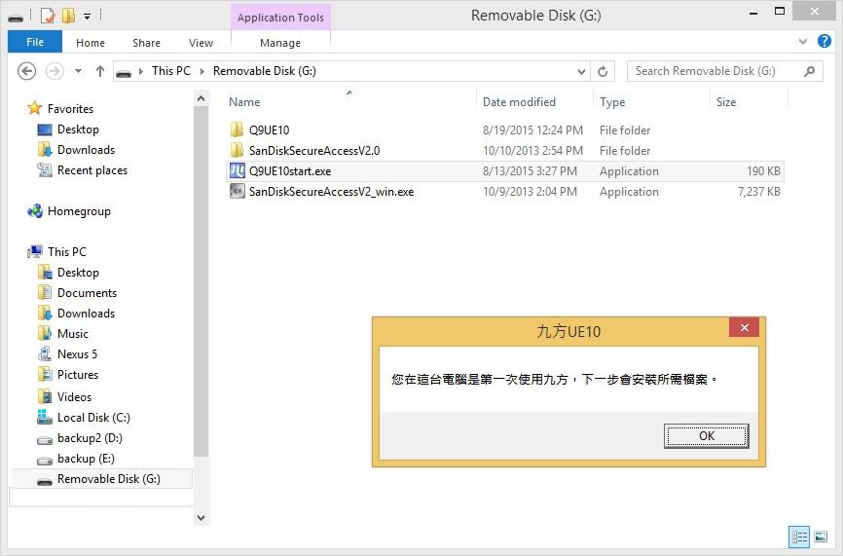Viewport: 843px width, 556px height.
Task: Click the Application Tools contextual tab header
Action: (x=280, y=18)
